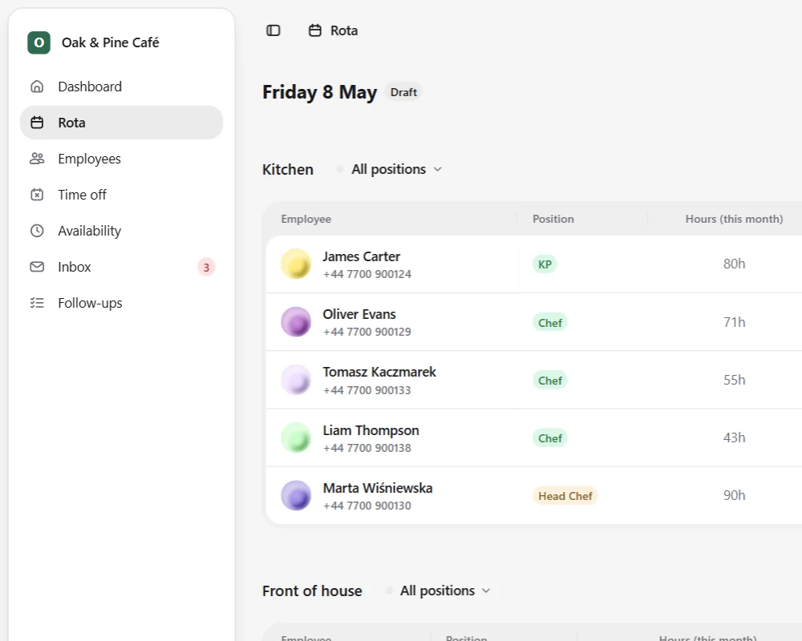Open Follow-ups in the sidebar
The height and width of the screenshot is (641, 802).
pos(121,303)
